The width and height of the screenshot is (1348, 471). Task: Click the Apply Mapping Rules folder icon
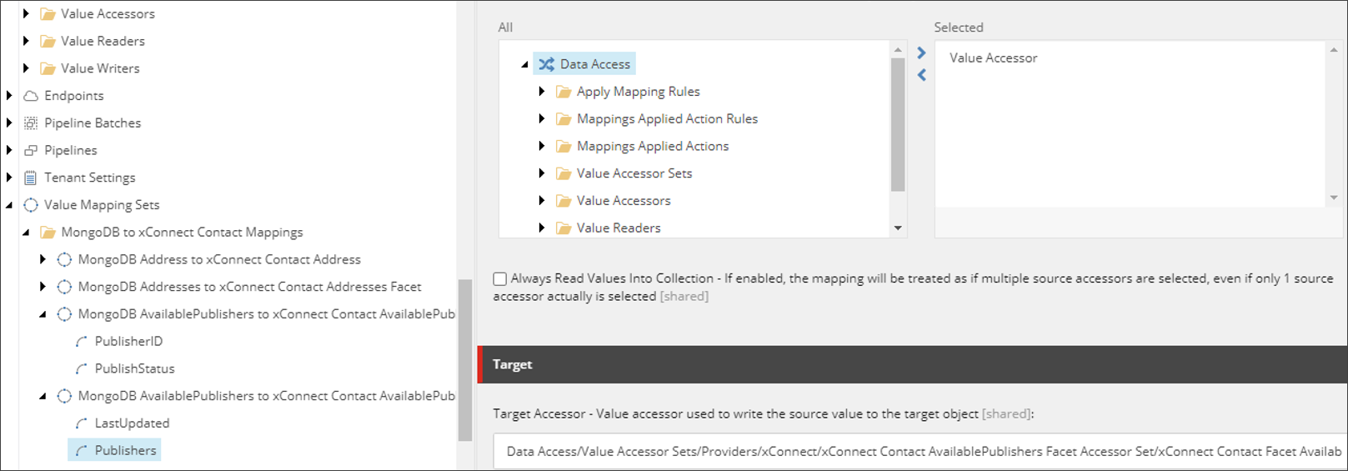point(564,92)
